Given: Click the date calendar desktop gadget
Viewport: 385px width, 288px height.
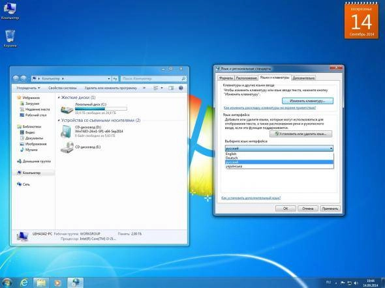Looking at the screenshot, I should click(362, 21).
